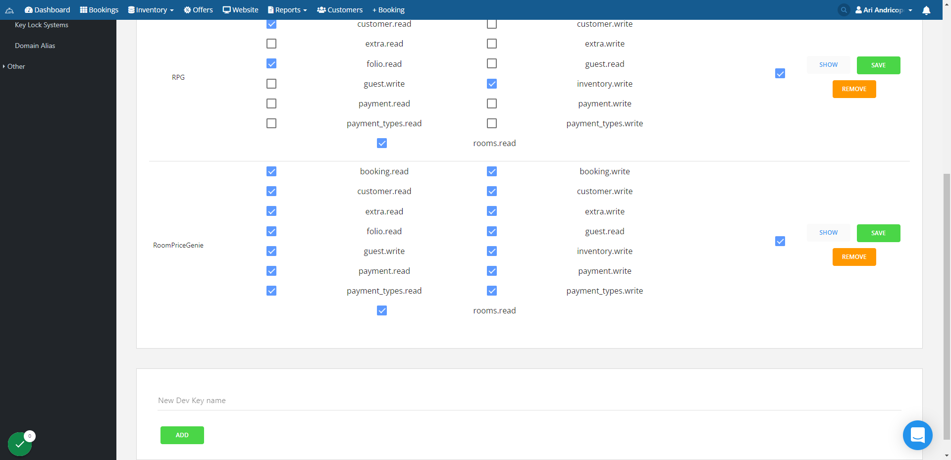Open Key Lock Systems in sidebar
This screenshot has width=951, height=460.
(x=42, y=25)
